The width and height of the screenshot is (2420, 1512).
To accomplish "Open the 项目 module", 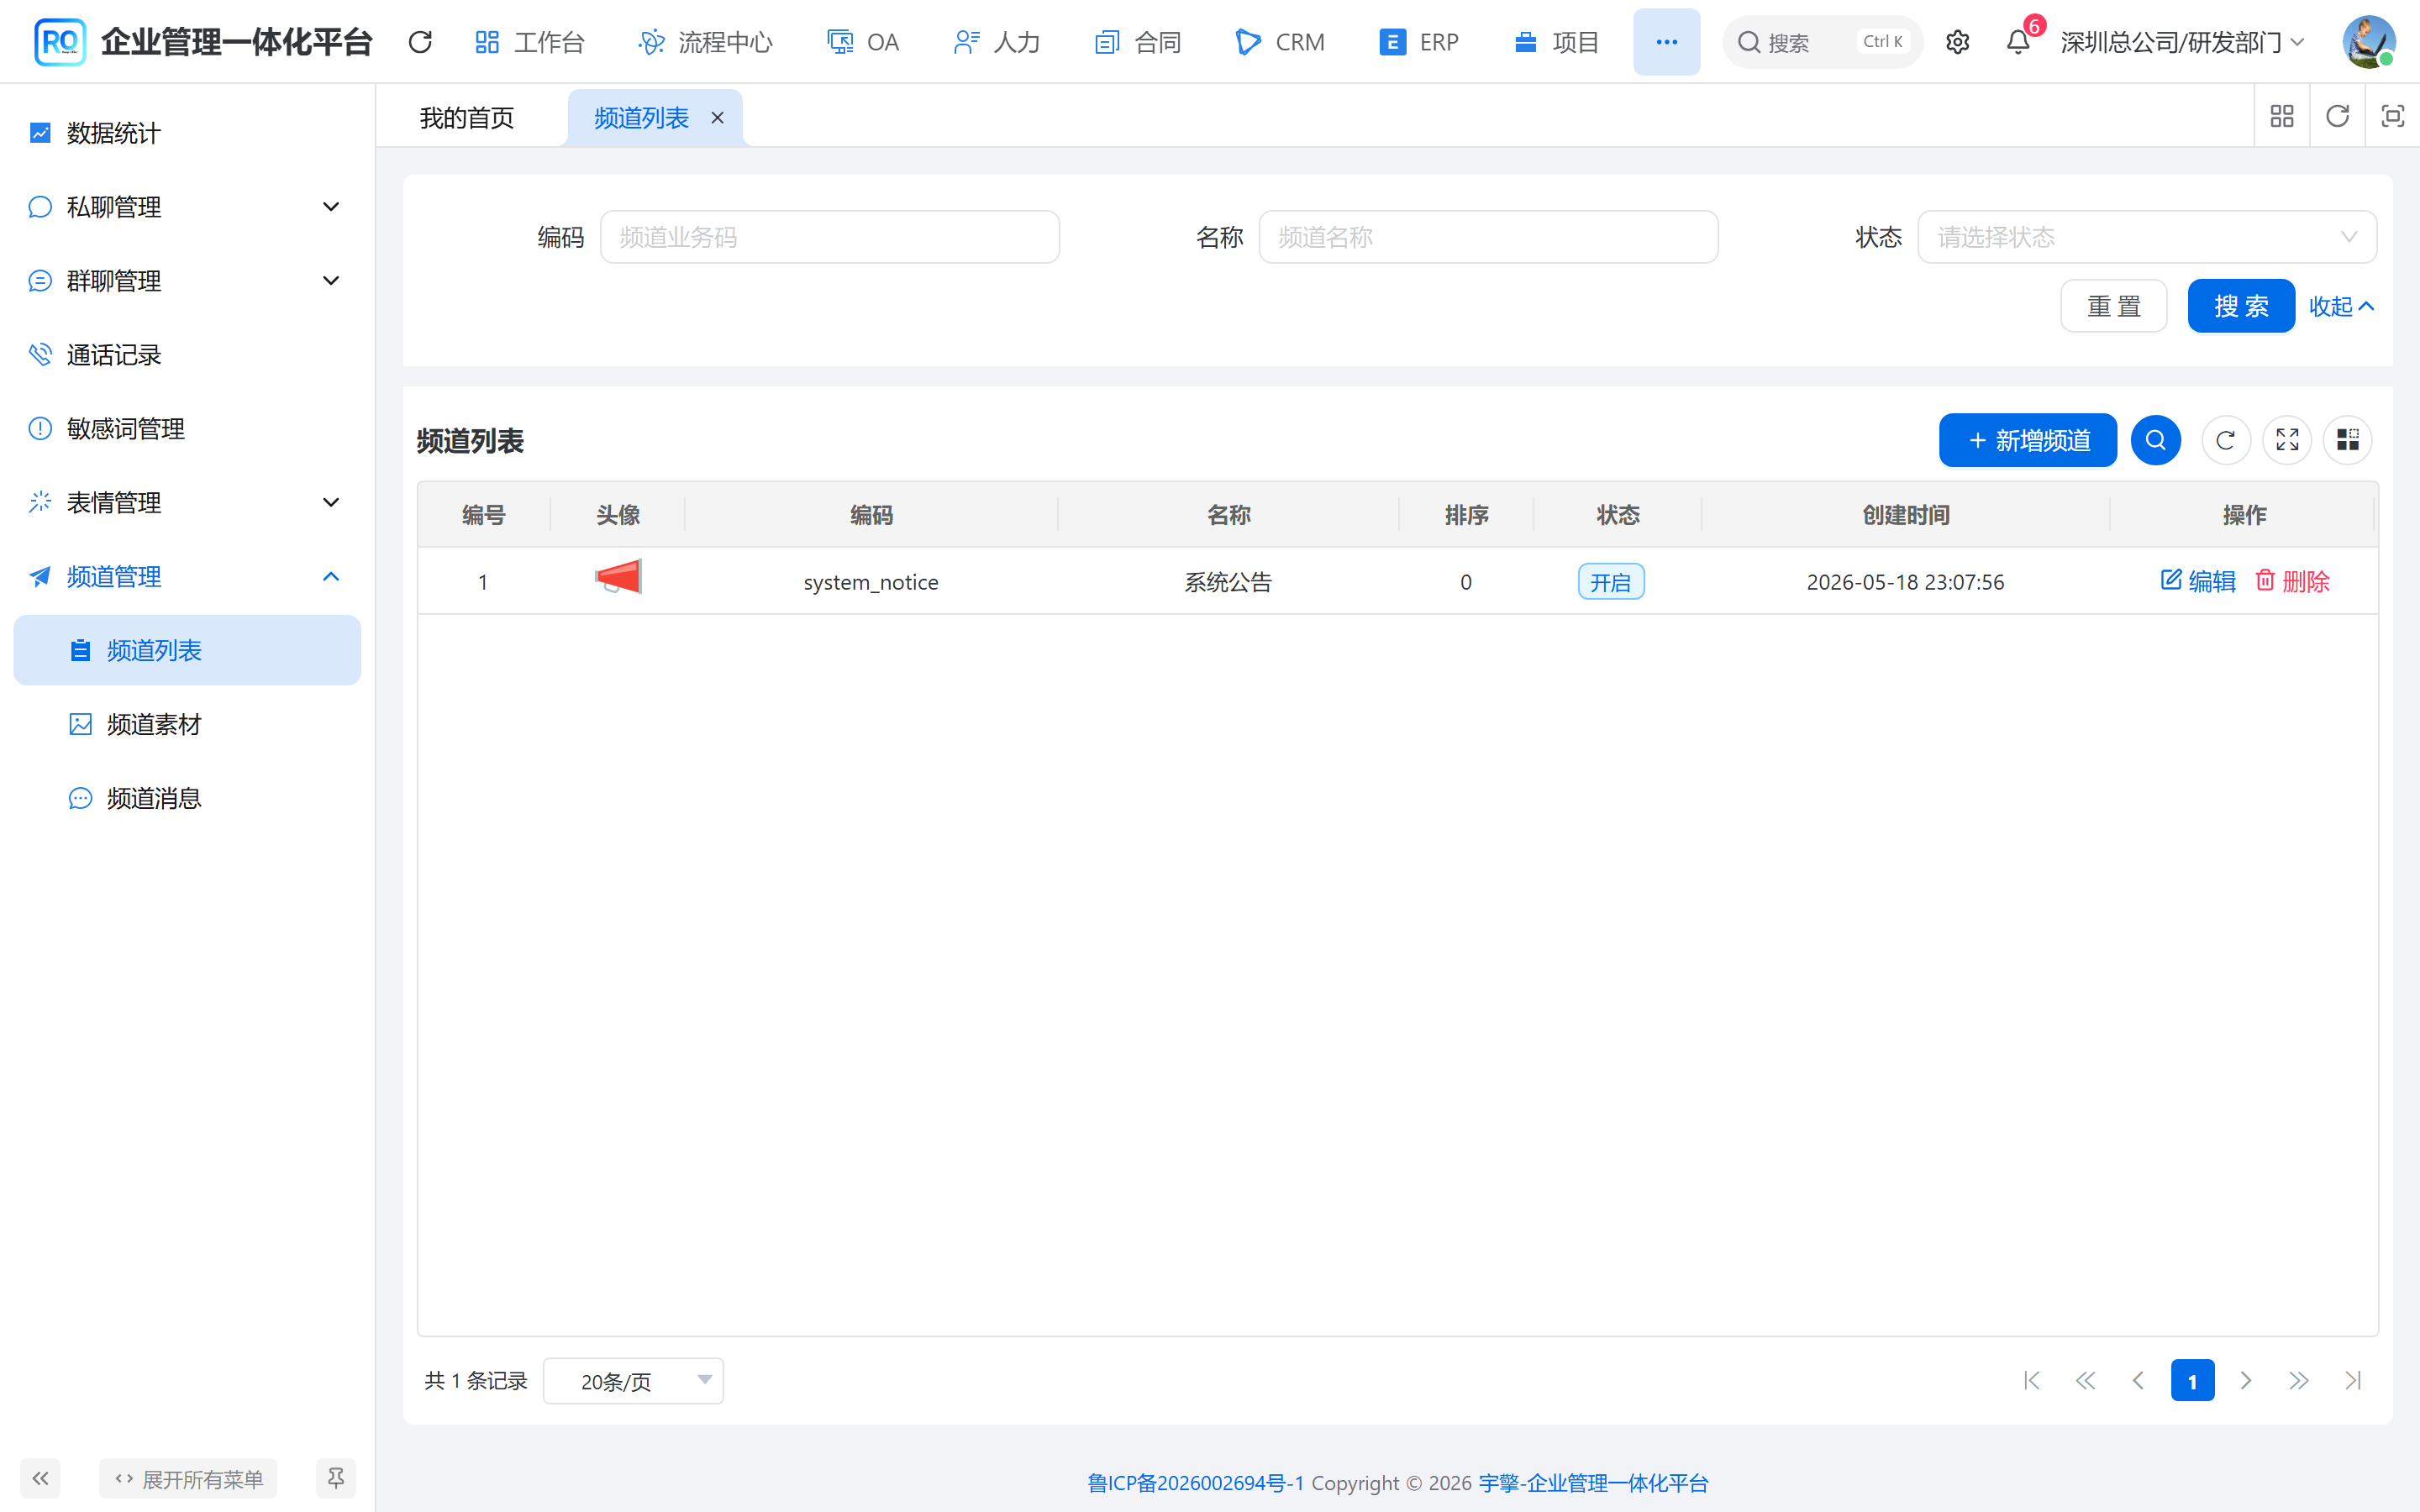I will [x=1557, y=42].
